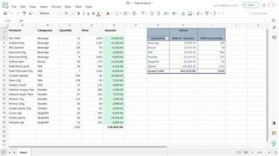
Task: Toggle underline formatting
Action: tap(88, 14)
